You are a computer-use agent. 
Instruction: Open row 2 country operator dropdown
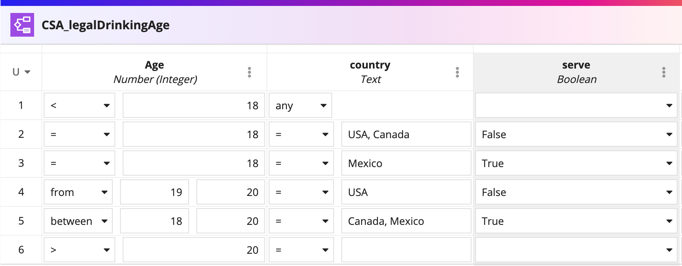click(301, 134)
